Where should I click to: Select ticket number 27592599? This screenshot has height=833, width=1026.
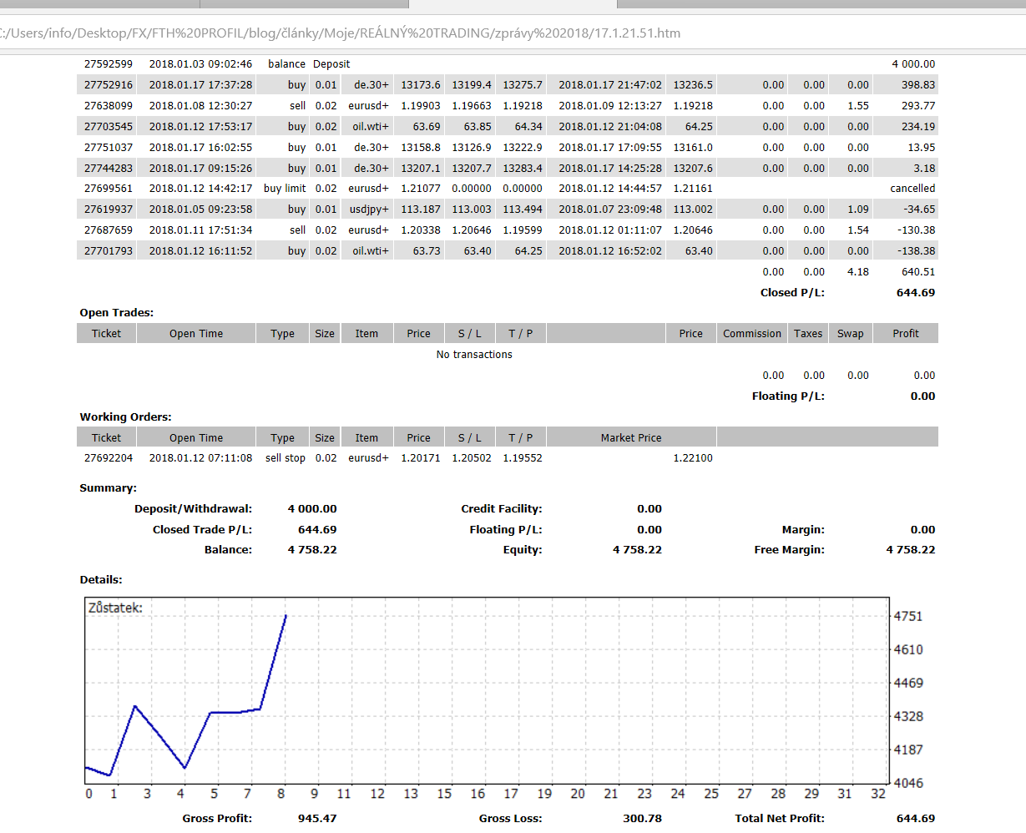[x=109, y=64]
